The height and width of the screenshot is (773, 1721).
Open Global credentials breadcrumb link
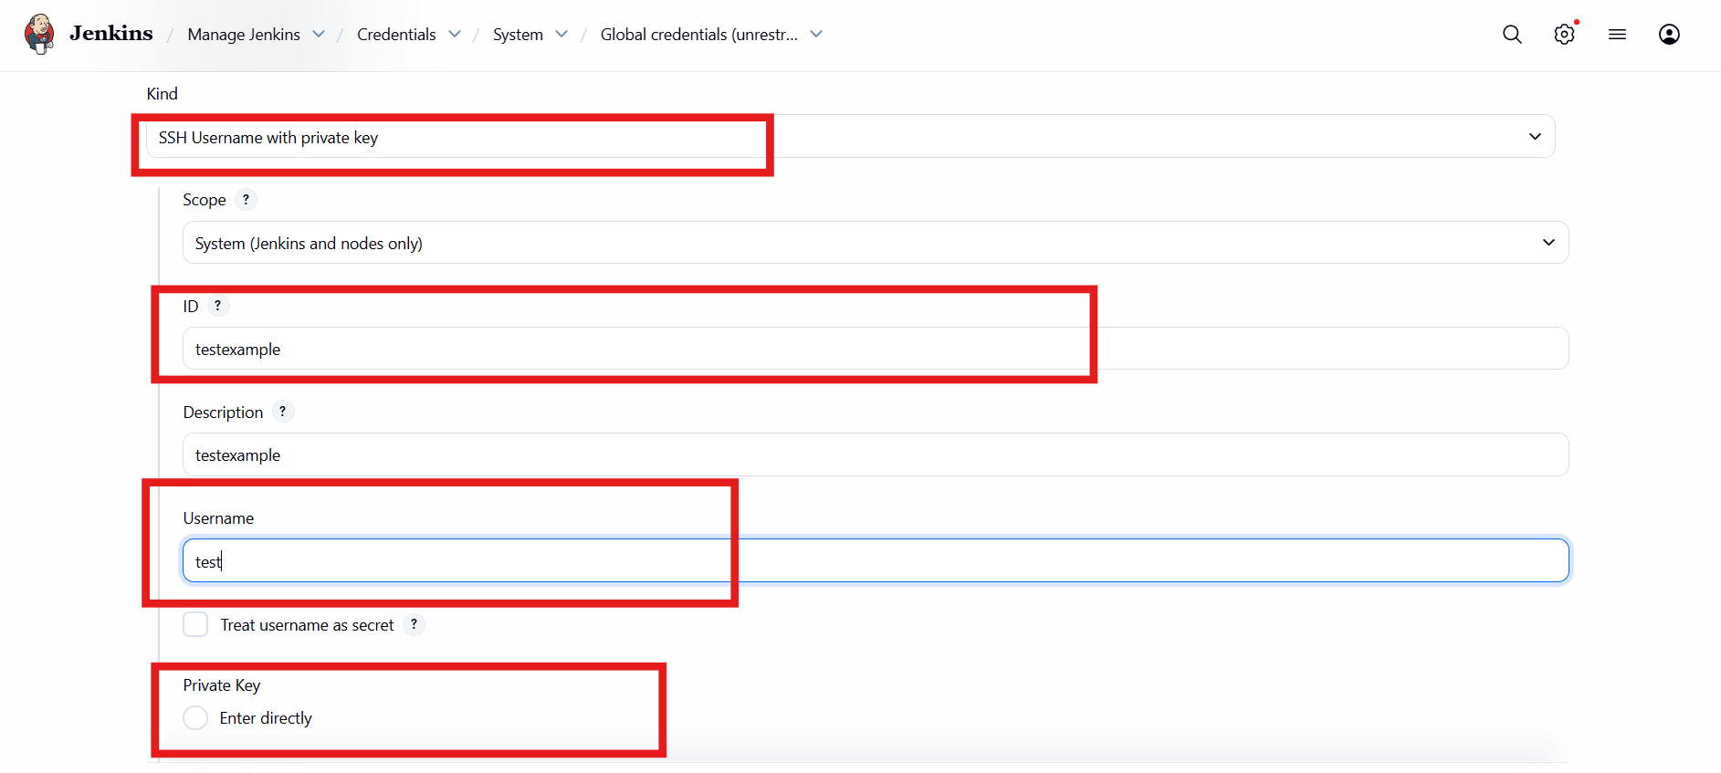point(698,35)
